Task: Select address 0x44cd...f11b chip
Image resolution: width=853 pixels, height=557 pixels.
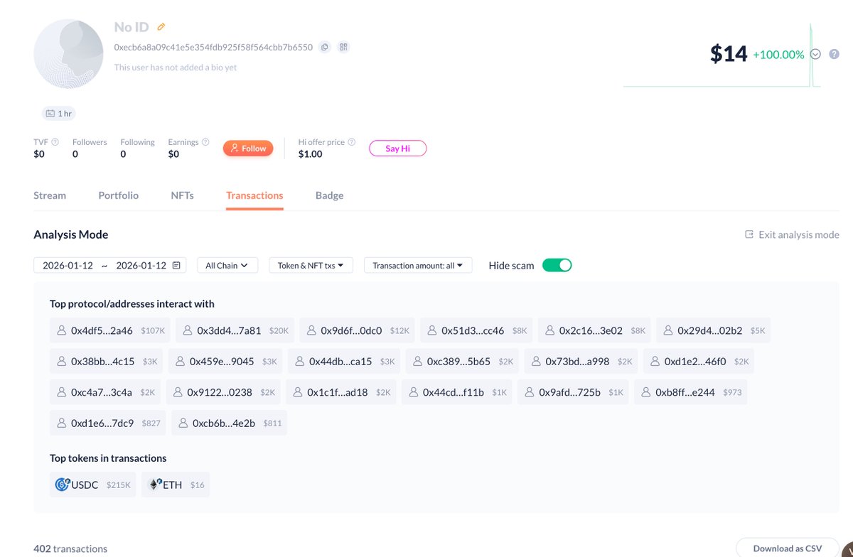Action: tap(457, 391)
